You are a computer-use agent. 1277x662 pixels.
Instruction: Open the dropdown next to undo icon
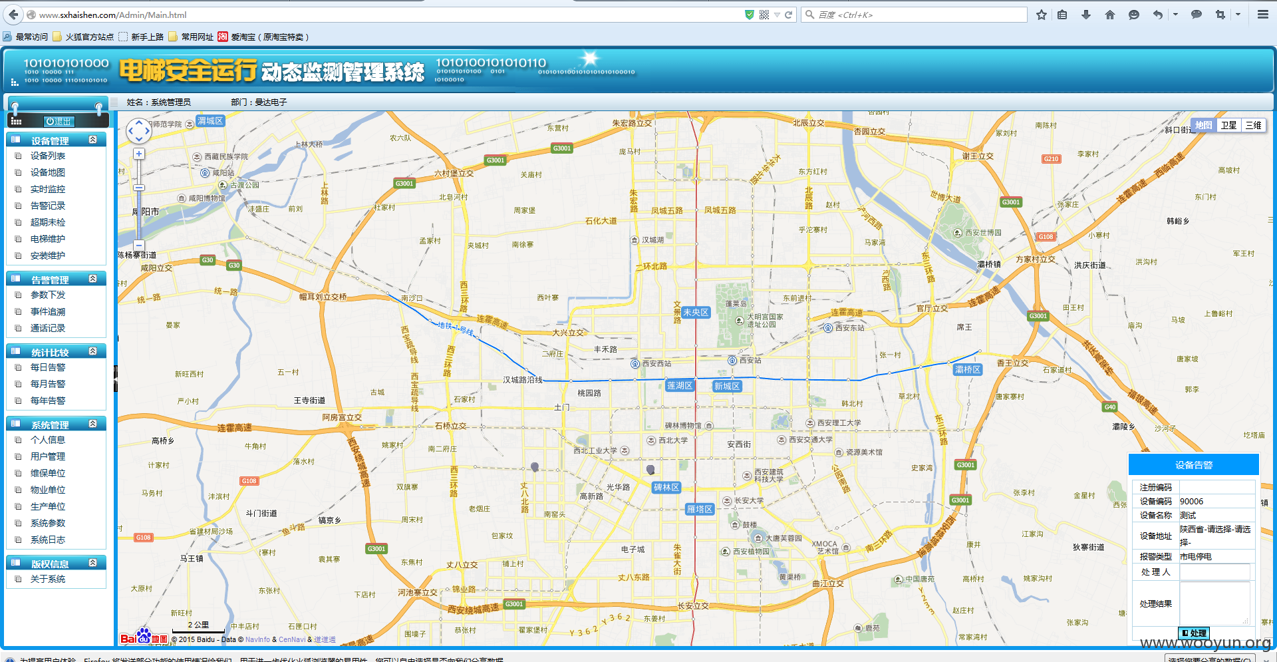pos(1175,15)
